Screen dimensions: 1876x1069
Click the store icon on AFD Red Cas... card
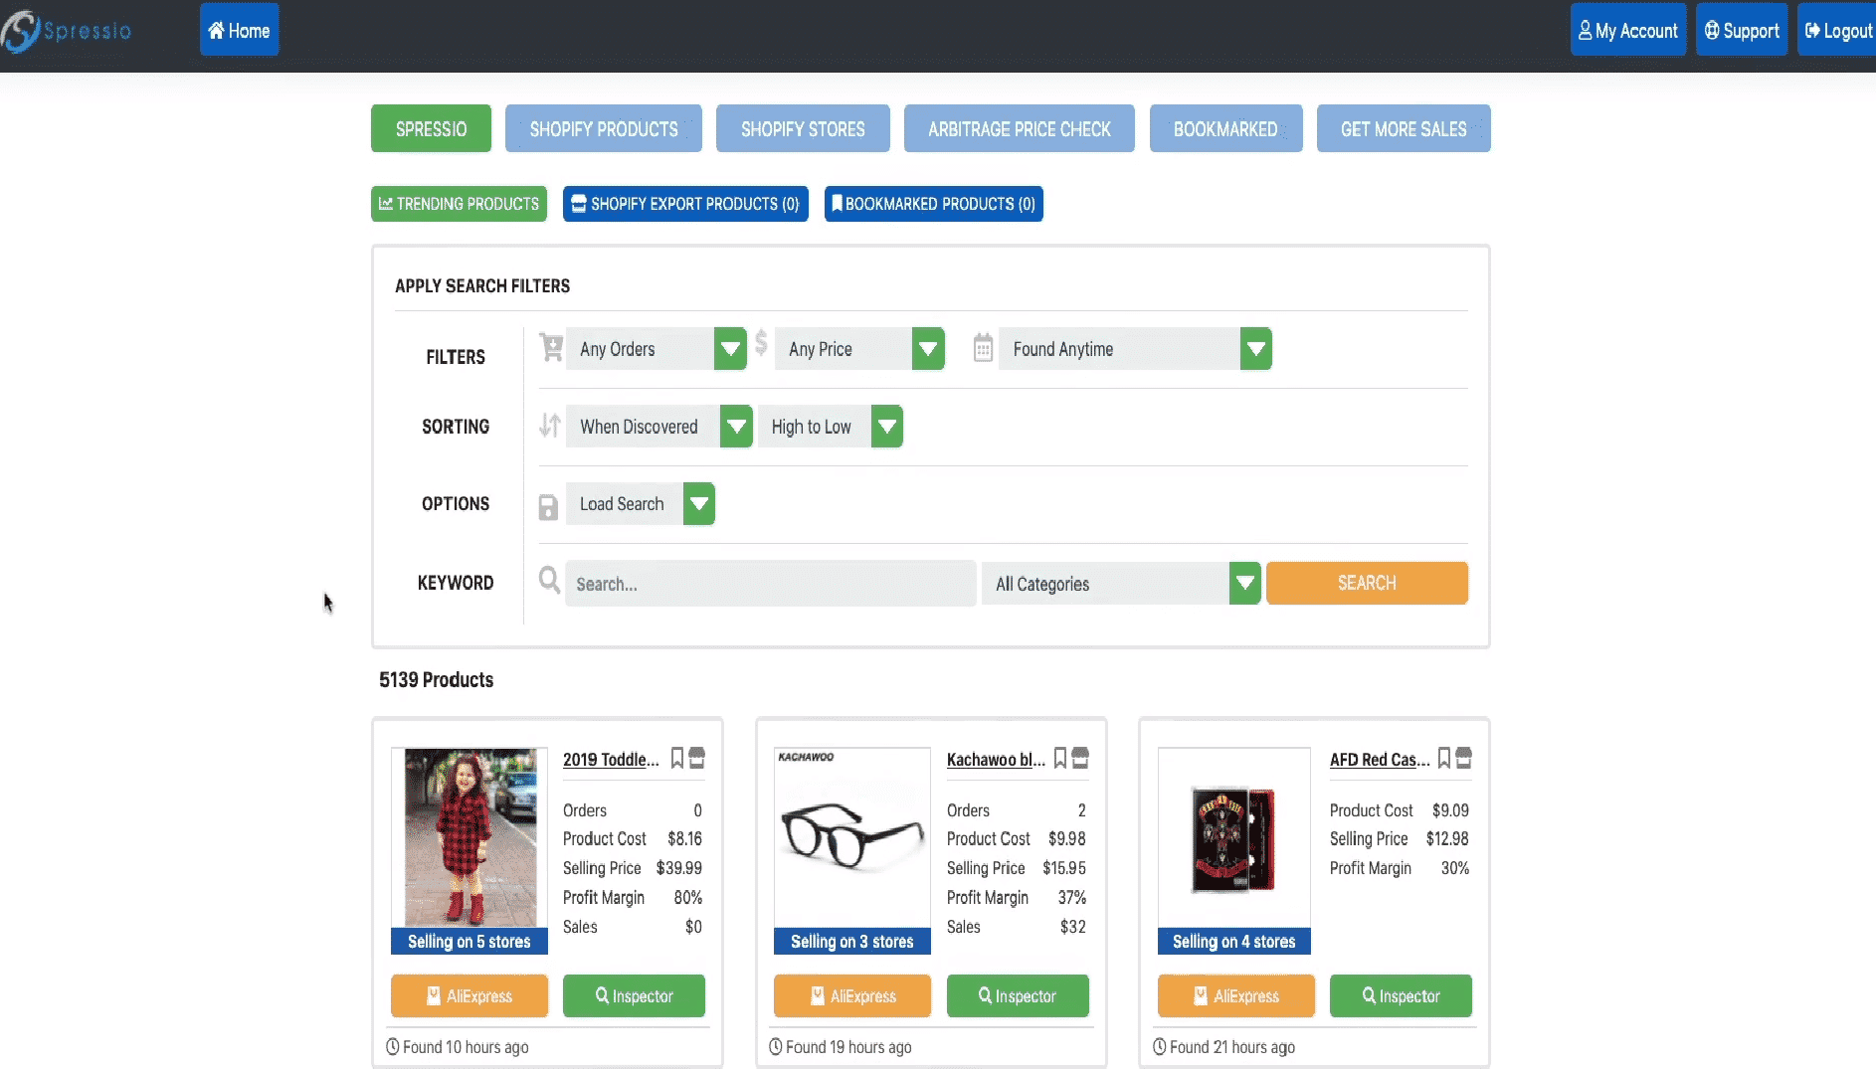click(x=1464, y=758)
